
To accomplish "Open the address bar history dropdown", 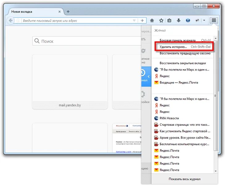I will pos(134,20).
